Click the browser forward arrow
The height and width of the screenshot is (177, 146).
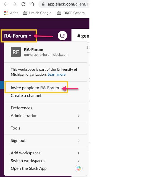click(x=15, y=4)
